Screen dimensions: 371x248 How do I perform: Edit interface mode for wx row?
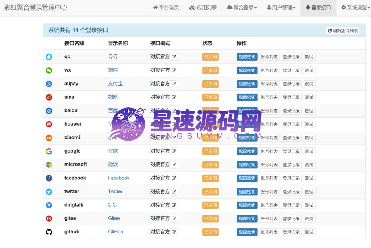174,70
